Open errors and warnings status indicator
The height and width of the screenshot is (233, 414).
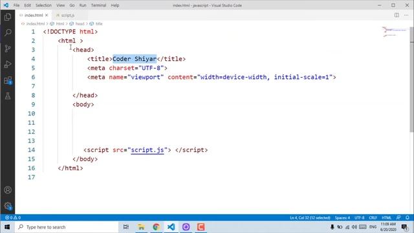(x=13, y=217)
